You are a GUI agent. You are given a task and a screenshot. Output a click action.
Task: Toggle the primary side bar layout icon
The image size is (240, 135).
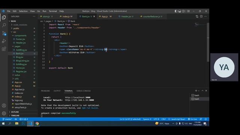click(x=176, y=11)
